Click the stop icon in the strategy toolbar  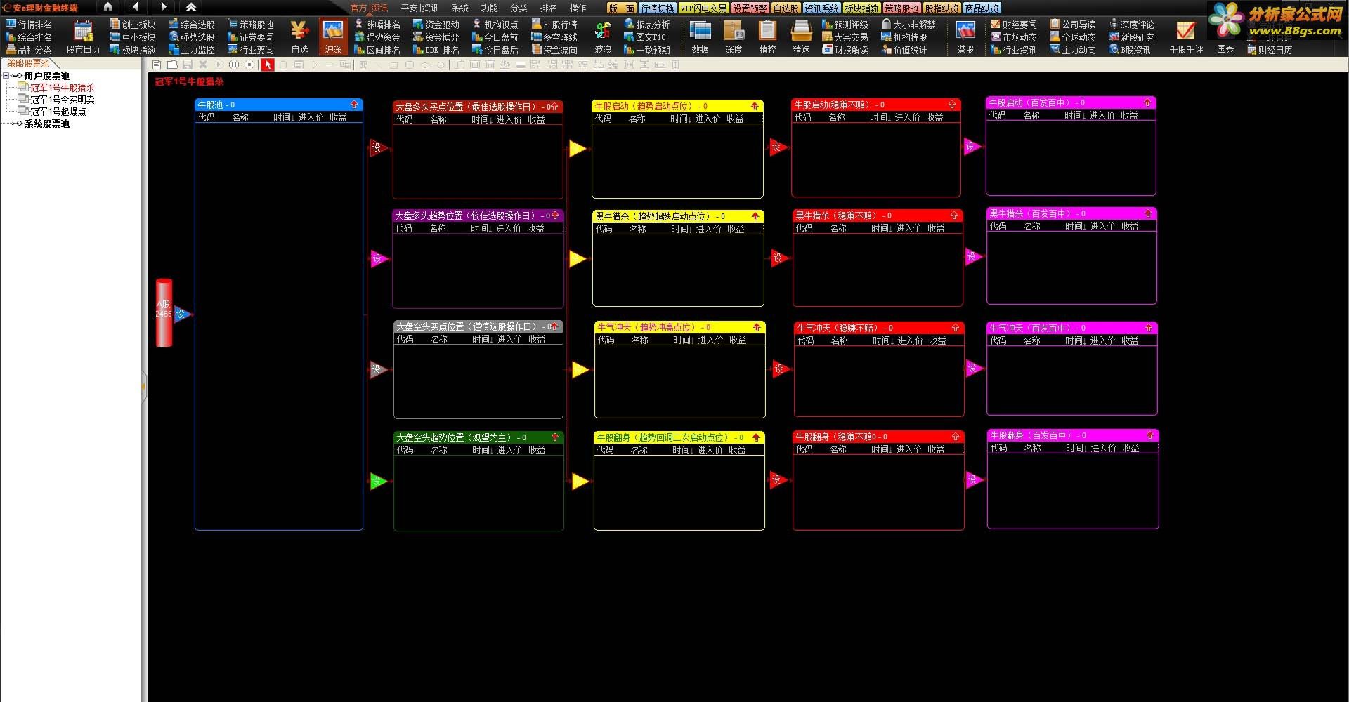point(249,65)
